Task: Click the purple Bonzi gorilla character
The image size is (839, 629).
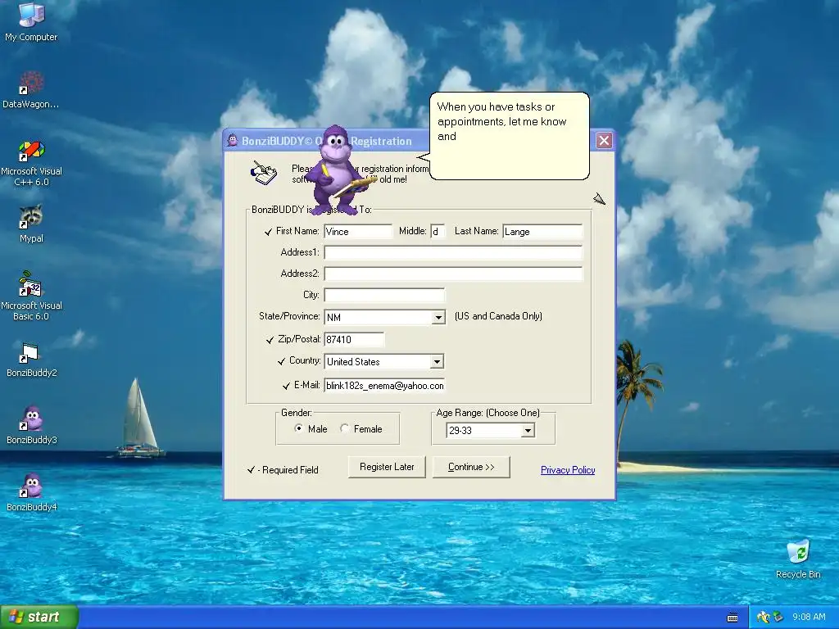Action: [338, 170]
